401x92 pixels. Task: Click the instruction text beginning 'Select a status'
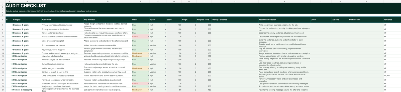click(x=51, y=11)
